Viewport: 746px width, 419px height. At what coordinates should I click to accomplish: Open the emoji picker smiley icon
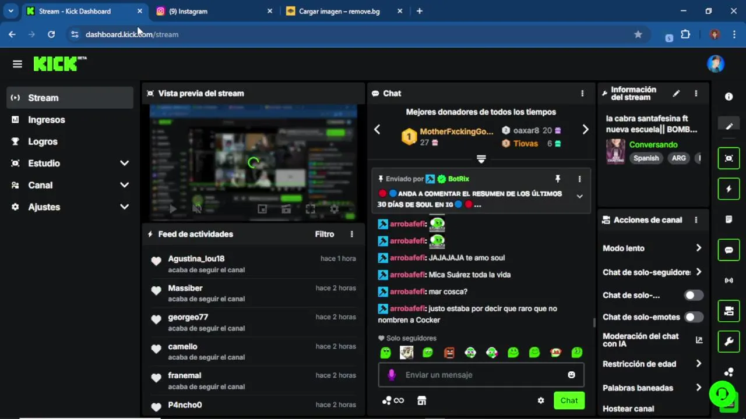[x=571, y=375]
